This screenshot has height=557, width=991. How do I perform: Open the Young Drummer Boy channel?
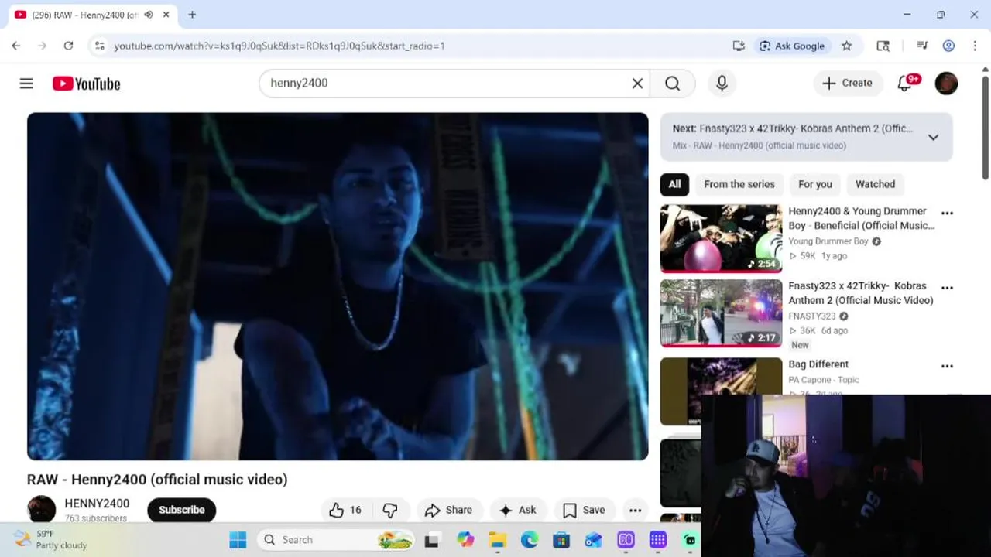[828, 241]
